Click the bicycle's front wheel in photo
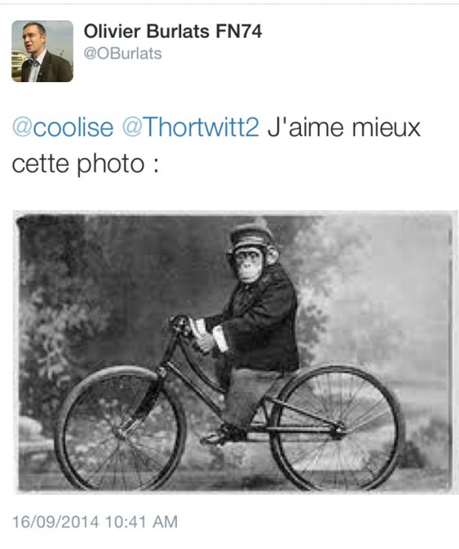Image resolution: width=459 pixels, height=549 pixels. coord(120,428)
